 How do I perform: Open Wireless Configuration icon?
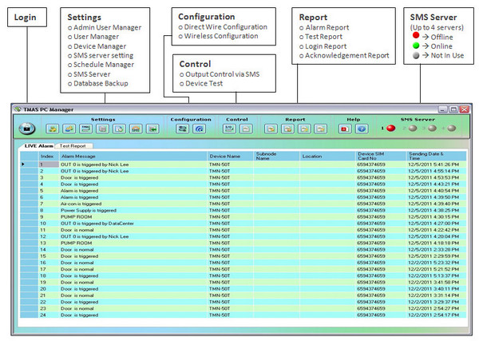pyautogui.click(x=199, y=129)
